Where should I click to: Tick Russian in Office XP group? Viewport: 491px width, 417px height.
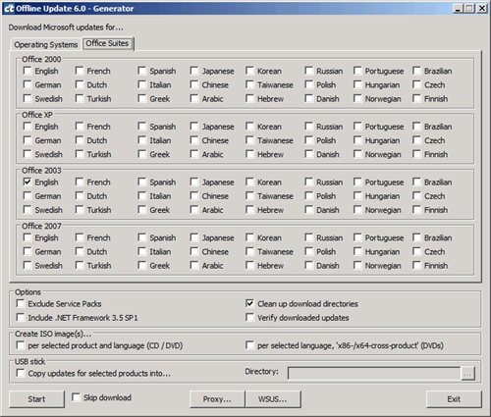point(308,127)
